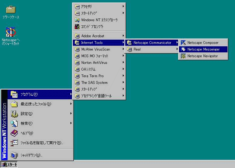Launch Netscape Messenger from the submenu
Viewport: 235px width, 168px height.
203,49
